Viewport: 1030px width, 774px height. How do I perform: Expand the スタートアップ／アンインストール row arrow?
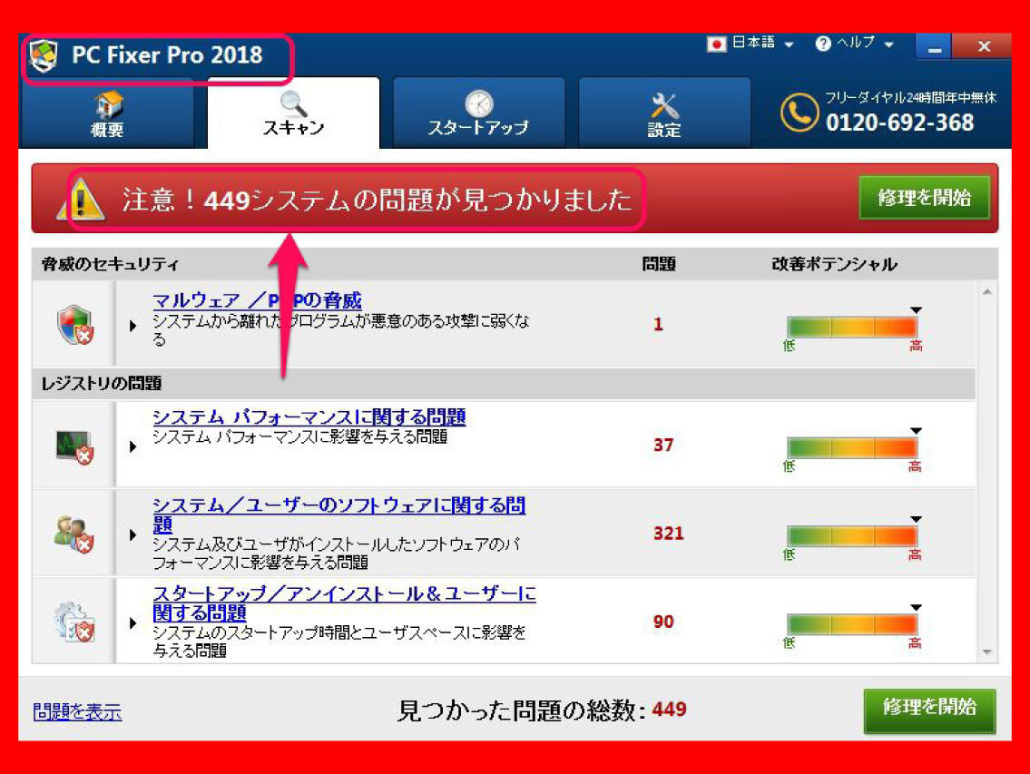click(x=133, y=623)
